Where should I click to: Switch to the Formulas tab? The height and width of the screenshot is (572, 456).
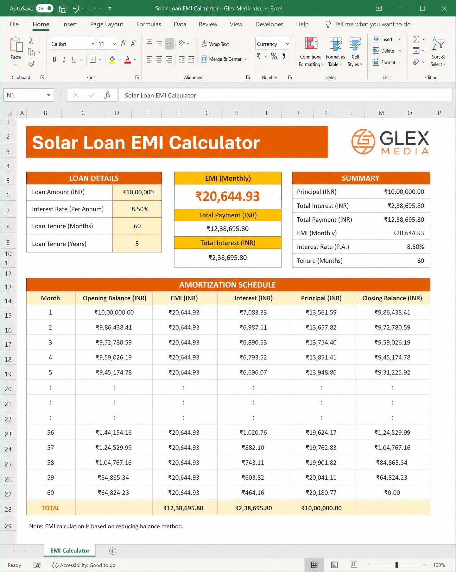[x=149, y=24]
